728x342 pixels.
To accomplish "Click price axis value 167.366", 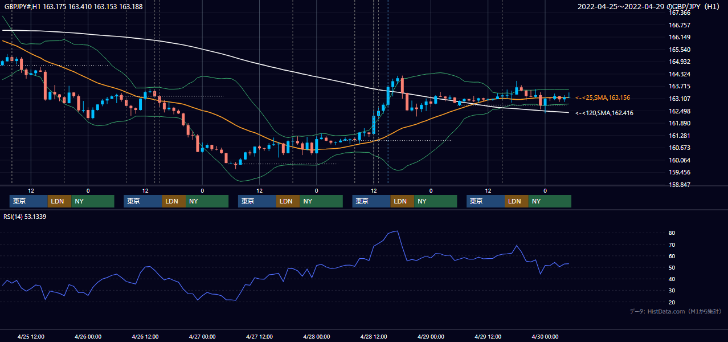I will (x=679, y=13).
